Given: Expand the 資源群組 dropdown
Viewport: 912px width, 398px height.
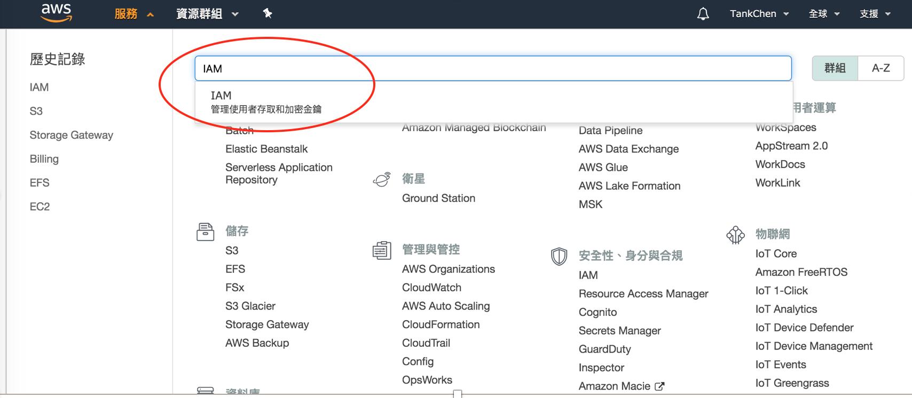Looking at the screenshot, I should [x=207, y=14].
